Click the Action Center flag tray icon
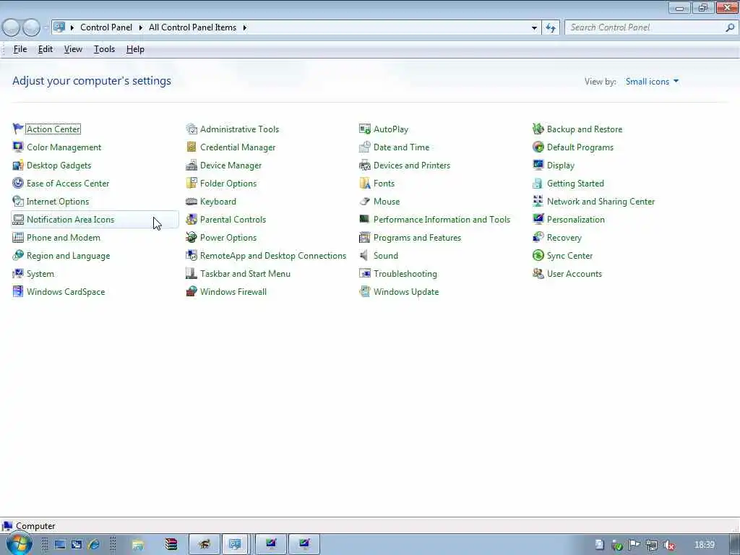The height and width of the screenshot is (555, 740). coord(634,545)
